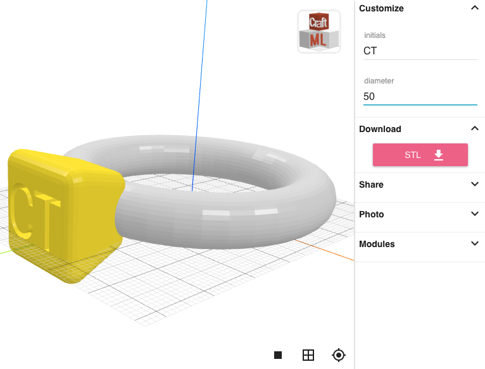Open the Share panel heading
Screen dimensions: 485x369
[371, 184]
